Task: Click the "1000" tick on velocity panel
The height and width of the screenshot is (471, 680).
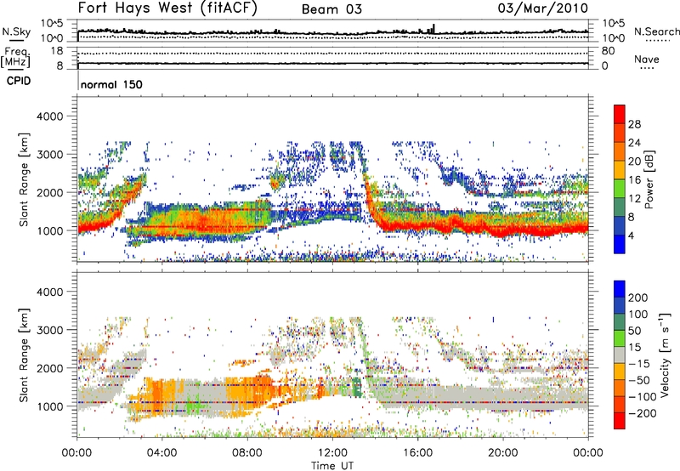Action: point(49,406)
